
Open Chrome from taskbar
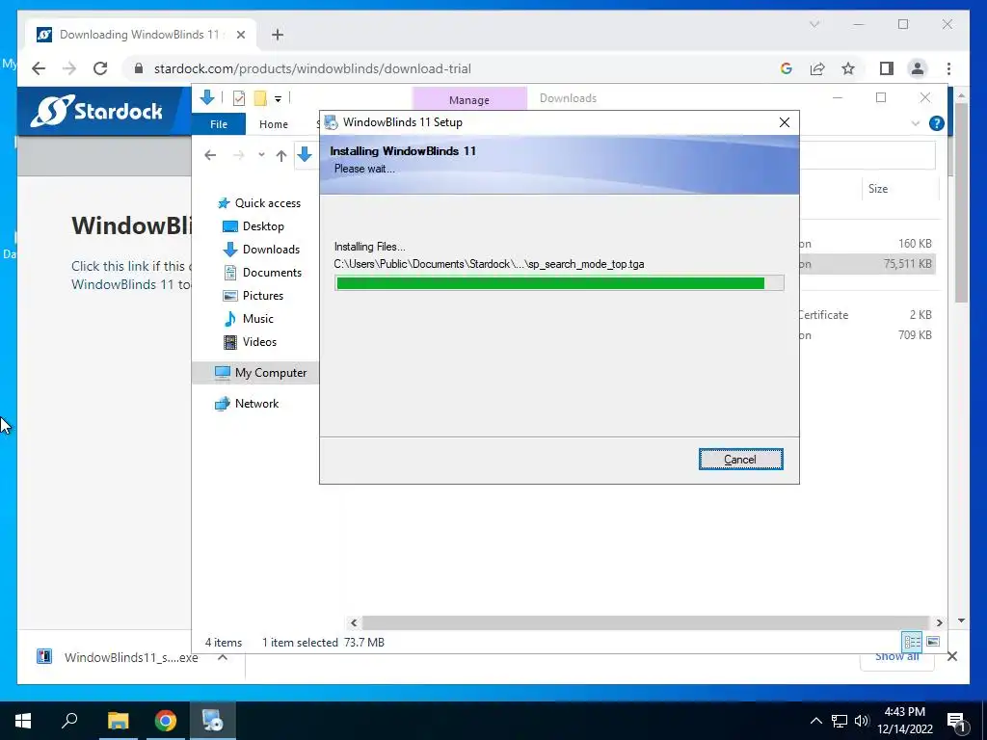[x=166, y=721]
